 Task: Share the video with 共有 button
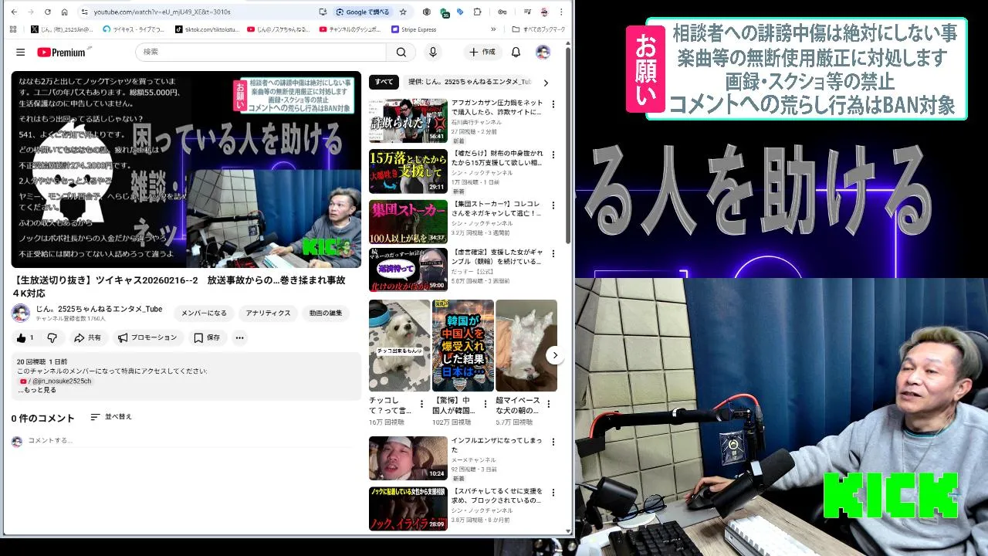(x=87, y=337)
